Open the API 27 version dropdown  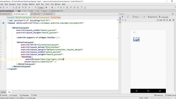click(x=144, y=17)
